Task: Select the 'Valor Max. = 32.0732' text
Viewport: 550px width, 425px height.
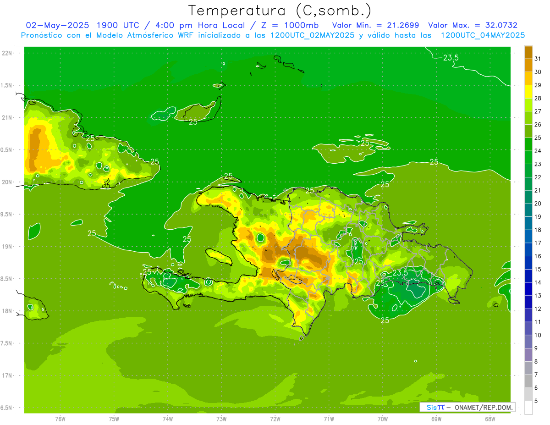Action: coord(473,25)
